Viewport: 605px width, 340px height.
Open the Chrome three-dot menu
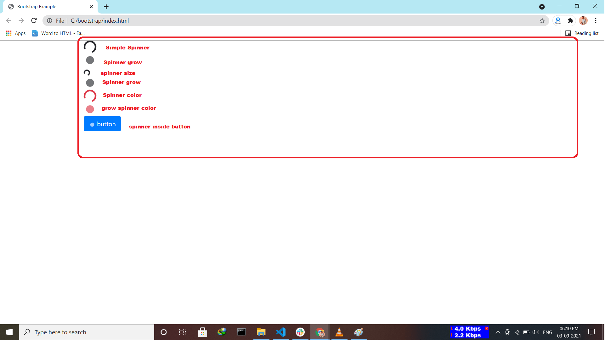[596, 21]
